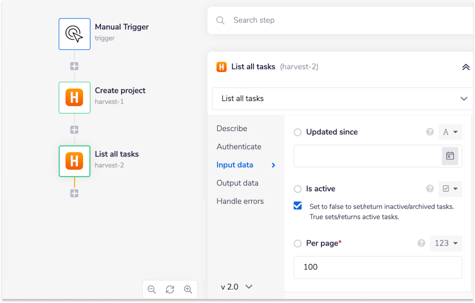Click the reset zoom refresh icon

point(170,289)
